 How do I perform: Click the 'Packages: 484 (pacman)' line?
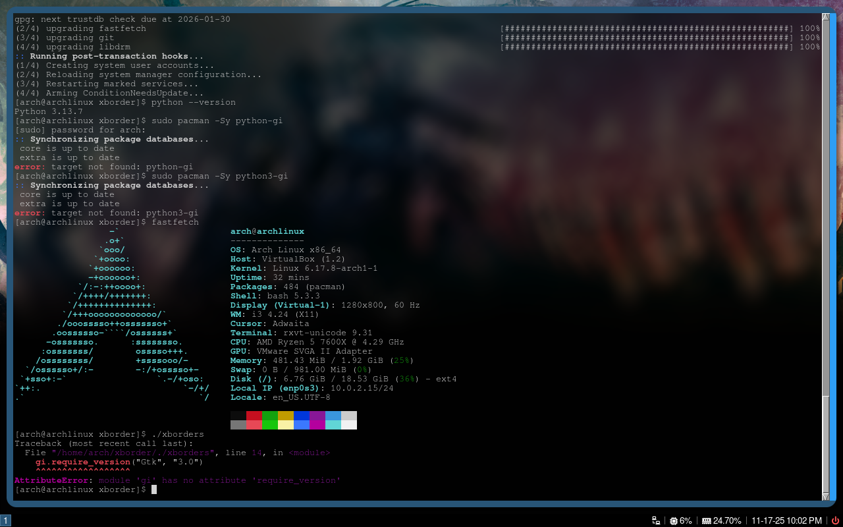(288, 287)
